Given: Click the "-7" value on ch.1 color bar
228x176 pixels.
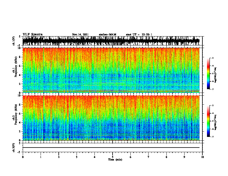Looking at the screenshot, I should tap(212, 89).
